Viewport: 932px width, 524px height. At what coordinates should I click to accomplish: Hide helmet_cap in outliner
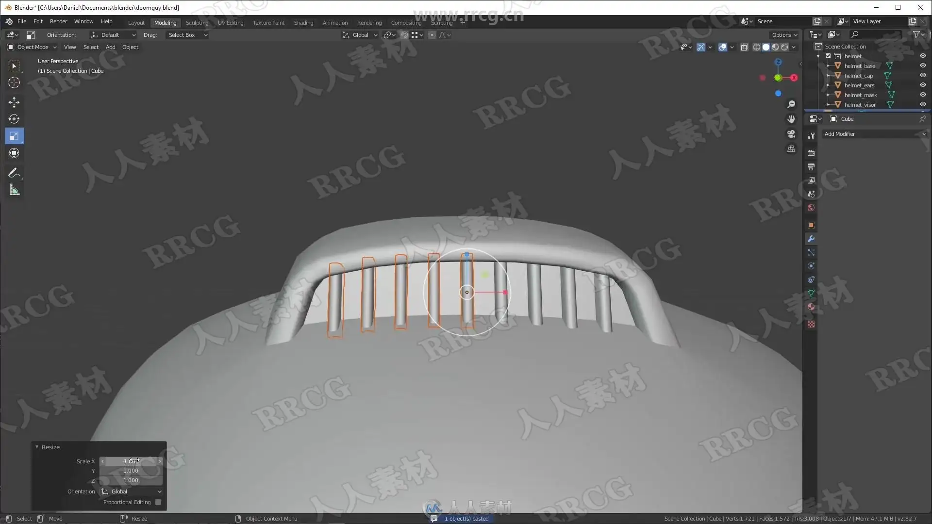tap(923, 75)
